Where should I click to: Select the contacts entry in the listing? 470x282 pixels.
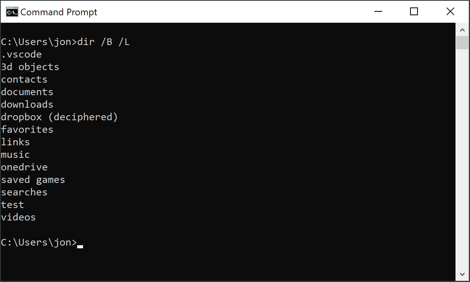24,79
